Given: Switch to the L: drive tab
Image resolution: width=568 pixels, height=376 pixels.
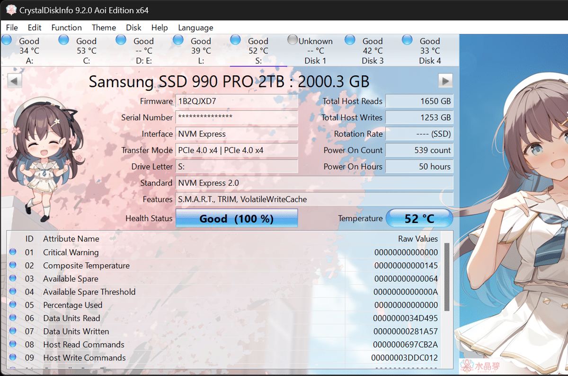Looking at the screenshot, I should (201, 51).
